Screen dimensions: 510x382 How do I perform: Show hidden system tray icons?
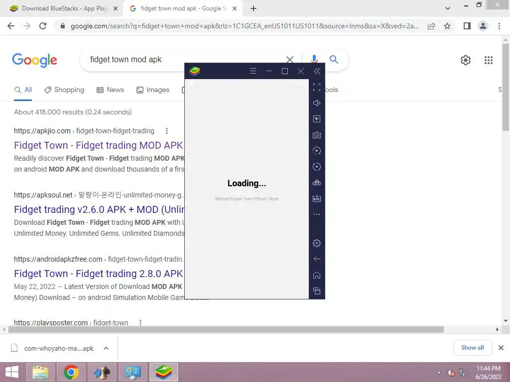pos(439,373)
